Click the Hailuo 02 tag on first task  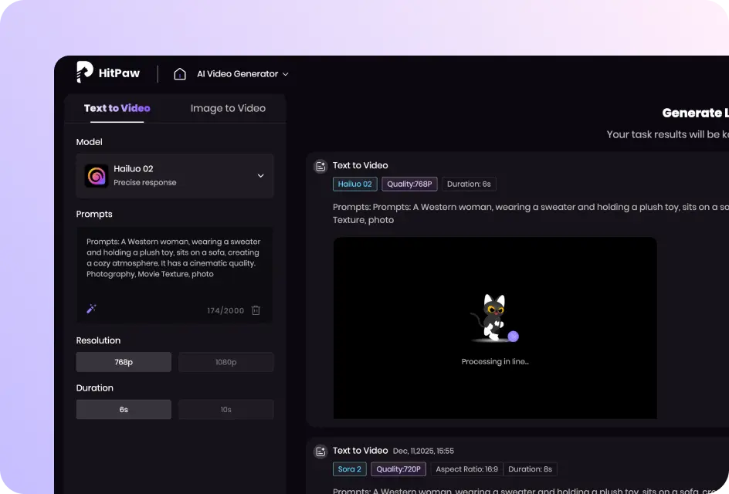pos(355,184)
